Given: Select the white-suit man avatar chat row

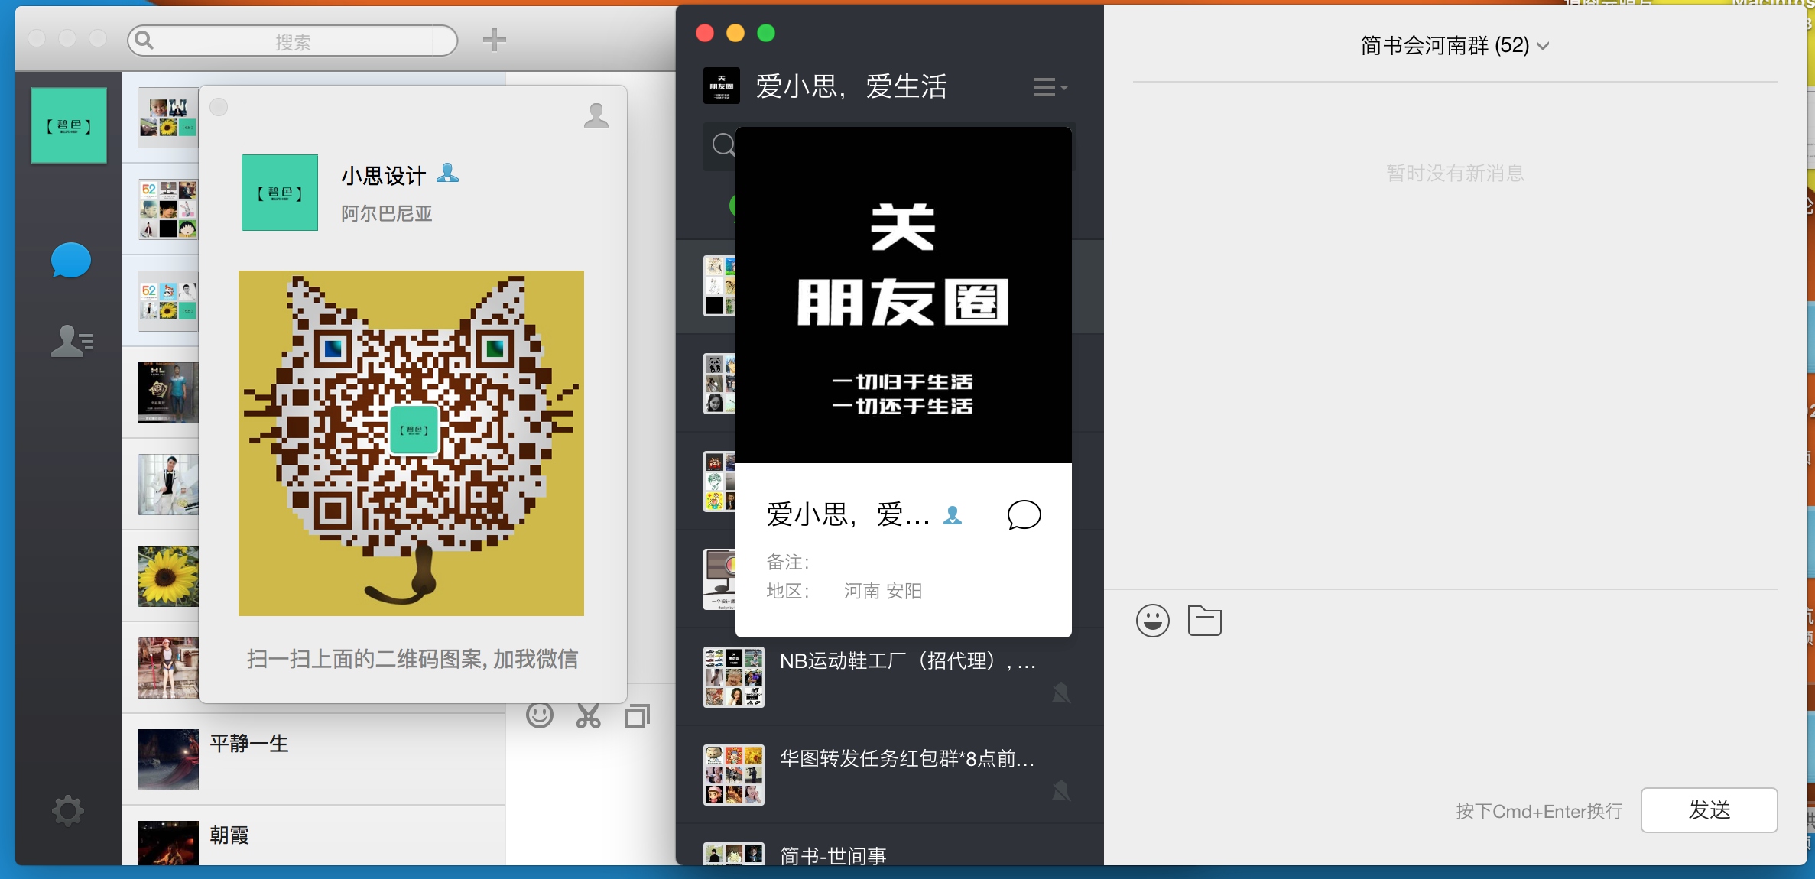Looking at the screenshot, I should coord(168,485).
